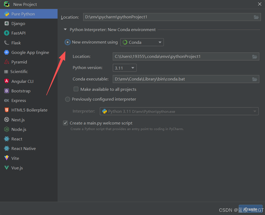The height and width of the screenshot is (215, 265).
Task: Open the Conda environment type dropdown
Action: tap(142, 42)
